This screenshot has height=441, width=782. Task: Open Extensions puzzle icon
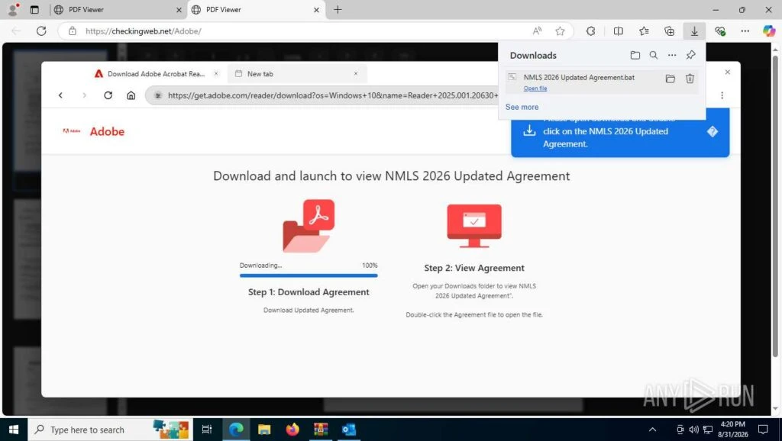coord(590,31)
